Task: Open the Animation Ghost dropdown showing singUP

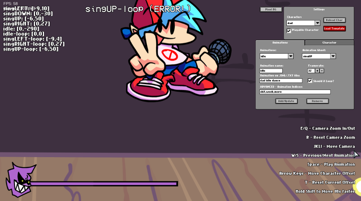Action: pos(319,56)
